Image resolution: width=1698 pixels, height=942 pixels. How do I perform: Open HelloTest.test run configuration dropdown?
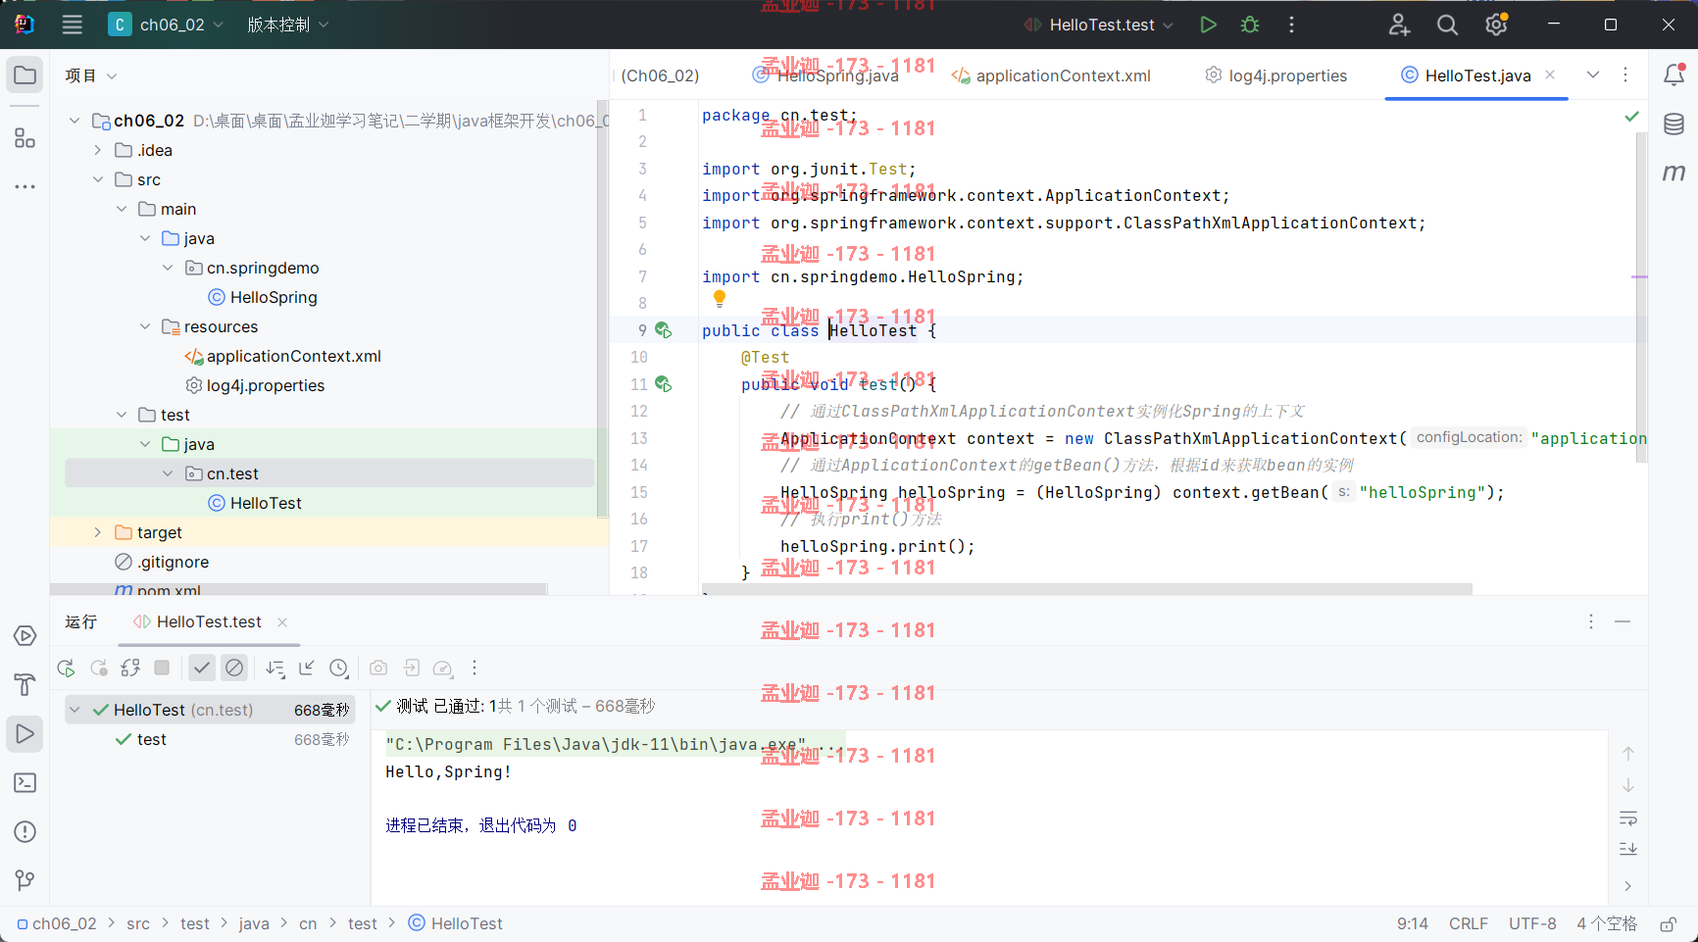click(x=1098, y=25)
